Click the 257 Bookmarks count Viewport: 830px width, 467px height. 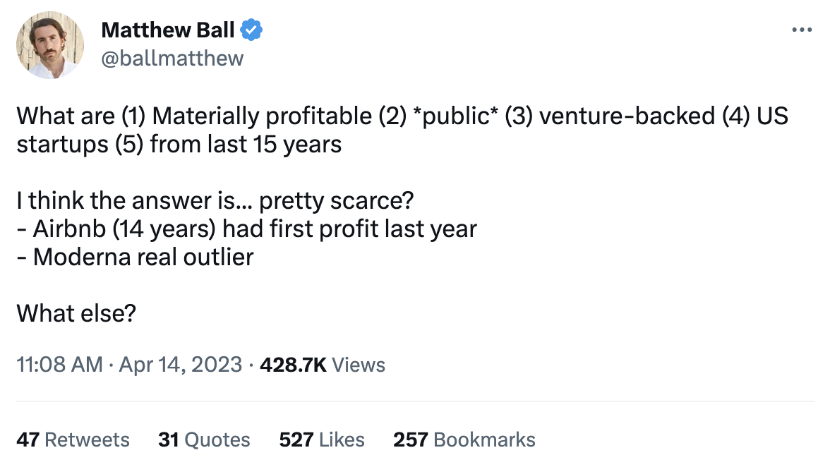(464, 439)
